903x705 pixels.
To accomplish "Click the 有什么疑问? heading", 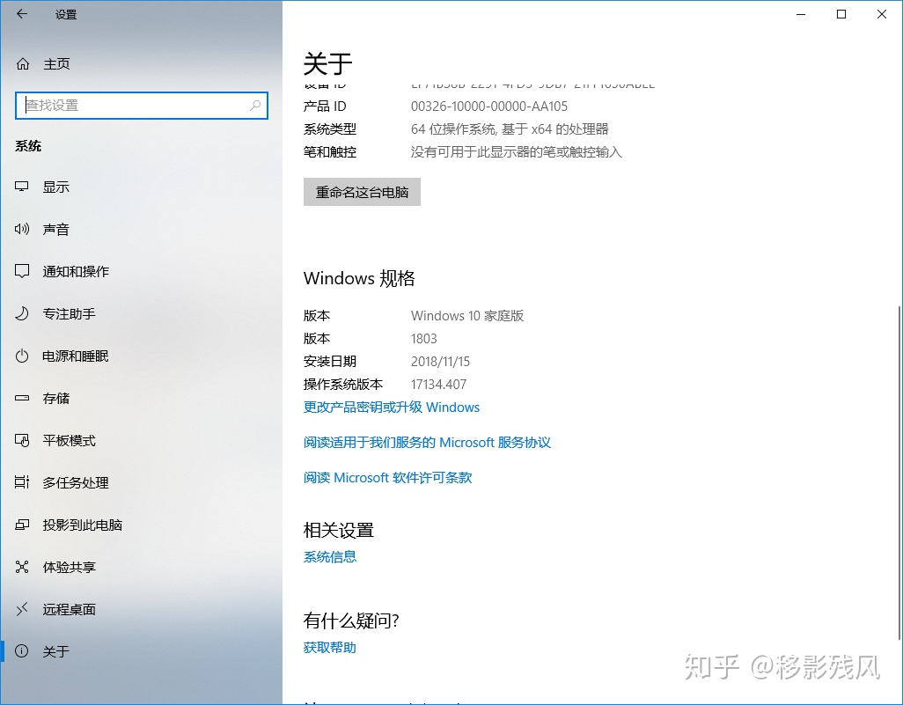I will pos(351,621).
